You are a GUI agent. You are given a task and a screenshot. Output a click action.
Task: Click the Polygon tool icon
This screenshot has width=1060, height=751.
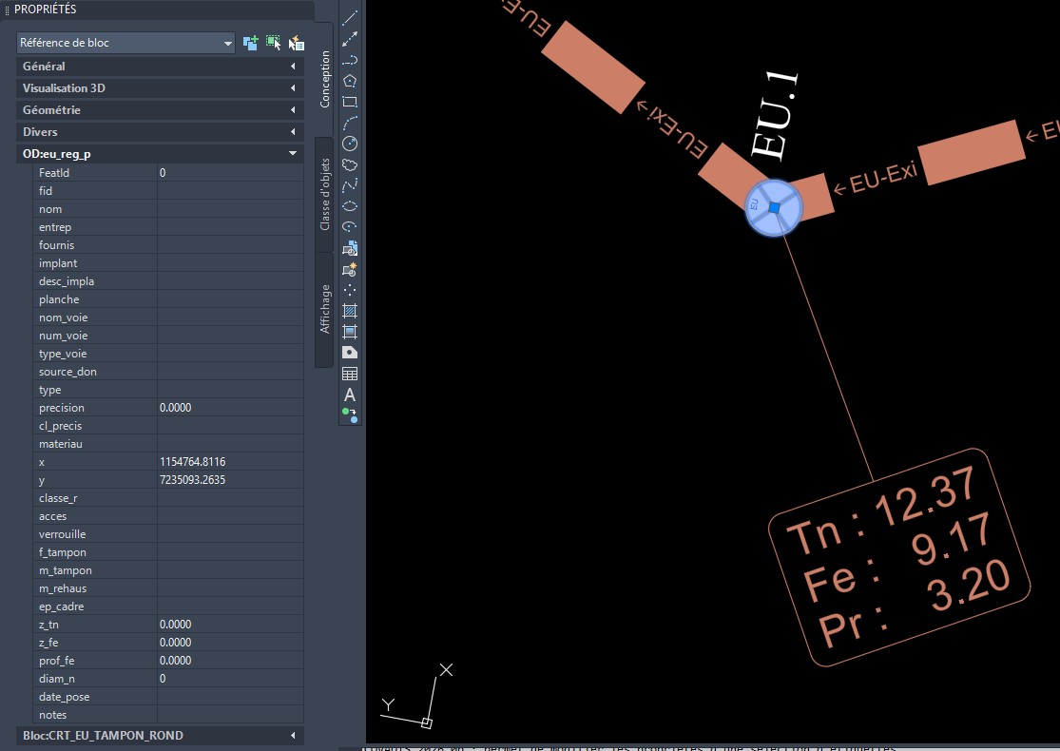[350, 81]
